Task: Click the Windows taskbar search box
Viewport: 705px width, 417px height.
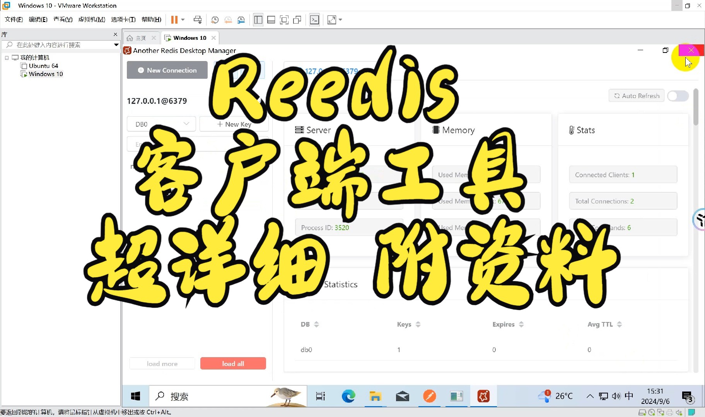Action: point(228,396)
